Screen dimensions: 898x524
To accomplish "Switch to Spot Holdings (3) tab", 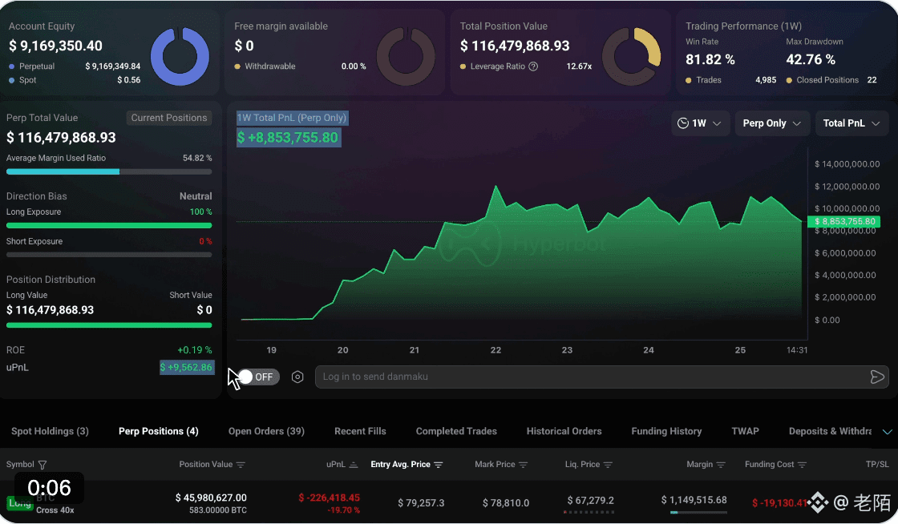I will [50, 431].
